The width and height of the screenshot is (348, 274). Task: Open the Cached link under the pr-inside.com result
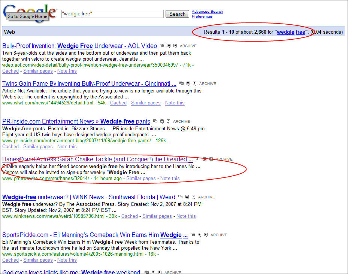pos(10,147)
